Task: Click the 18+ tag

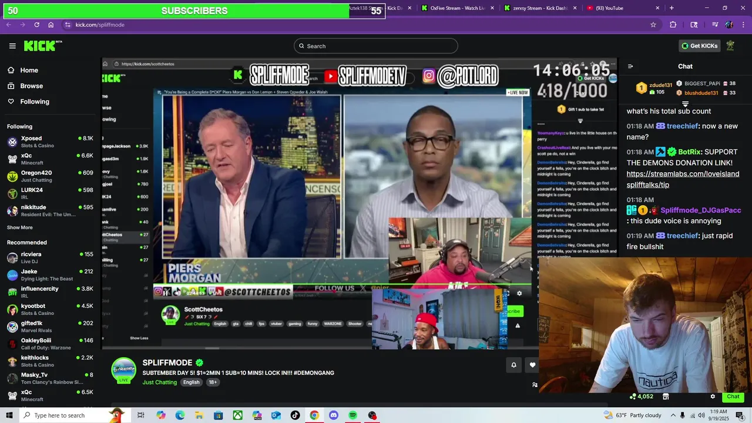Action: (213, 382)
